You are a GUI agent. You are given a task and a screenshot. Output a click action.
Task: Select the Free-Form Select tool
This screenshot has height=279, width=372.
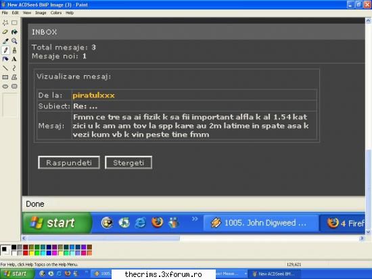pos(5,23)
